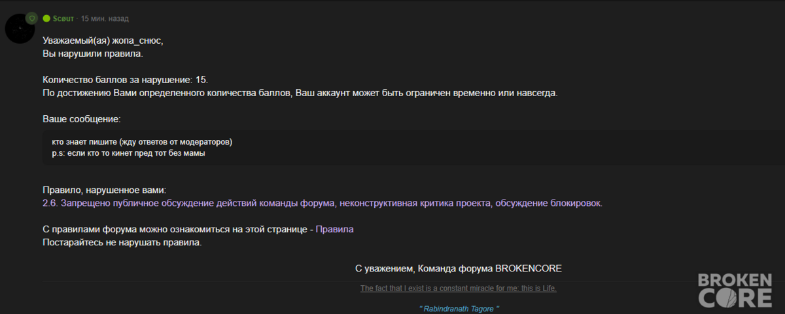
Task: Click 'Постарайтесь не нарушать правила.' text
Action: [x=122, y=243]
